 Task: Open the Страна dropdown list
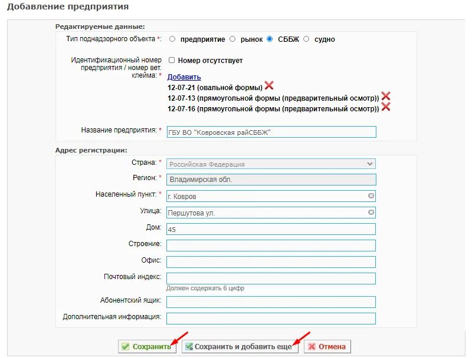click(x=271, y=164)
